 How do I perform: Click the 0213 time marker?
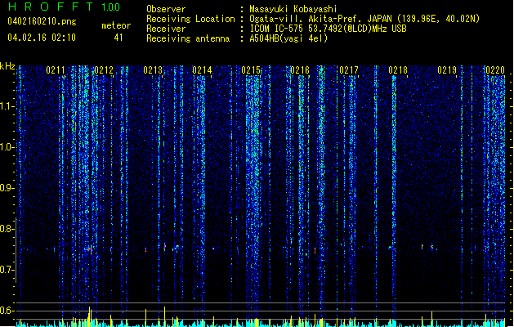pos(153,70)
